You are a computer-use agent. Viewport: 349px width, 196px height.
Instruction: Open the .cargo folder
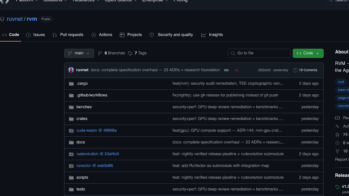tap(82, 84)
